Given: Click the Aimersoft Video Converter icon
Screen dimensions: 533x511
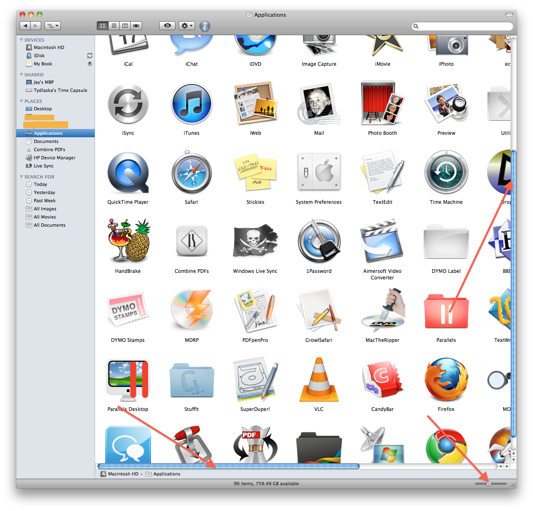Looking at the screenshot, I should point(382,241).
